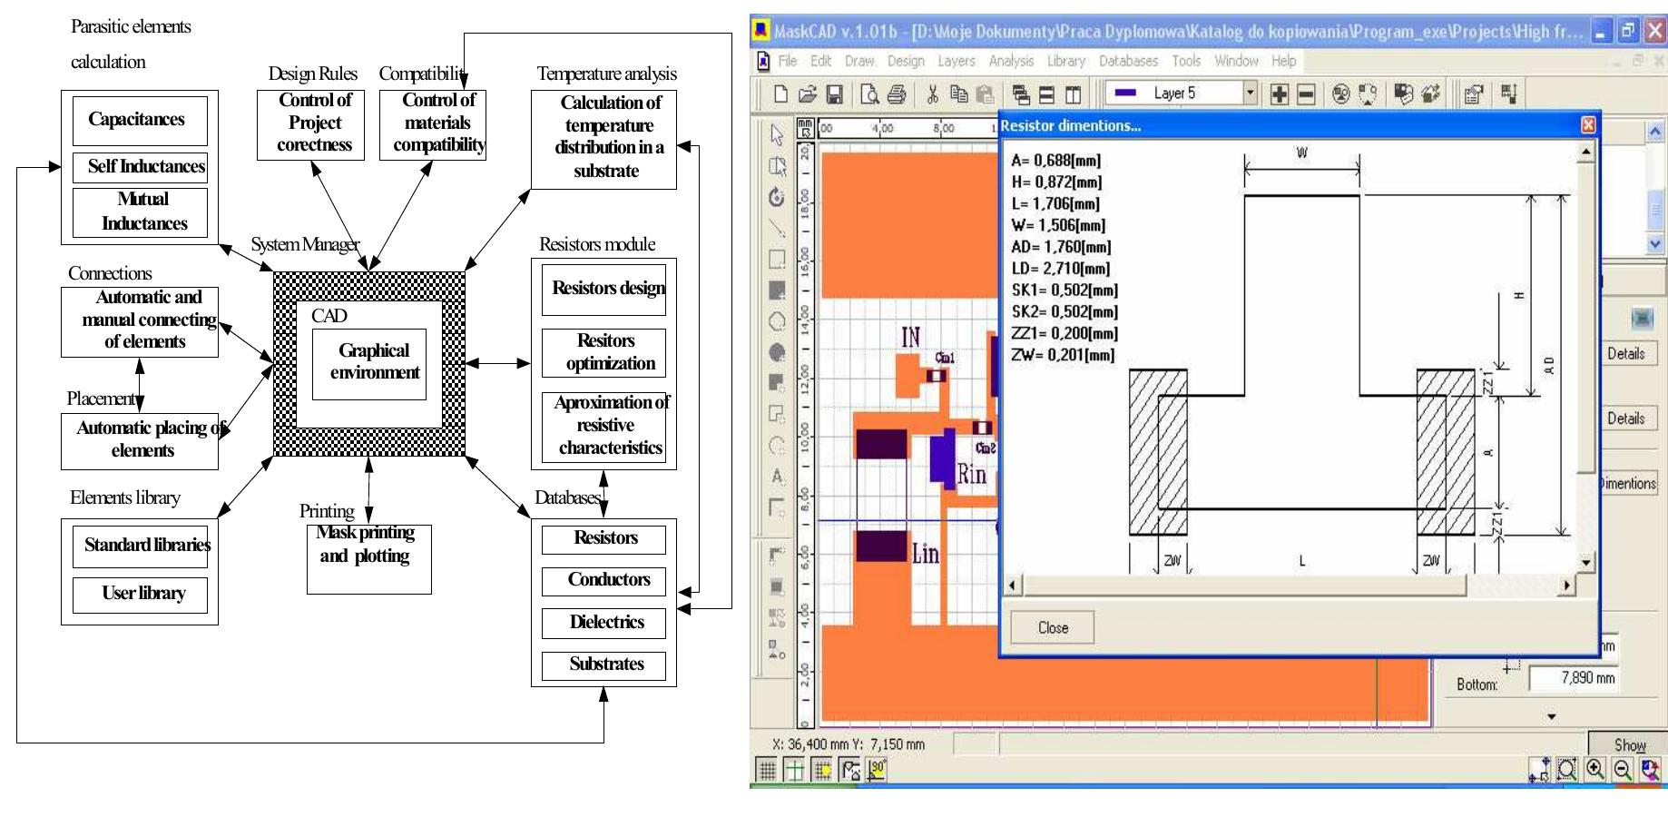
Task: Click the Show button
Action: point(1630,743)
